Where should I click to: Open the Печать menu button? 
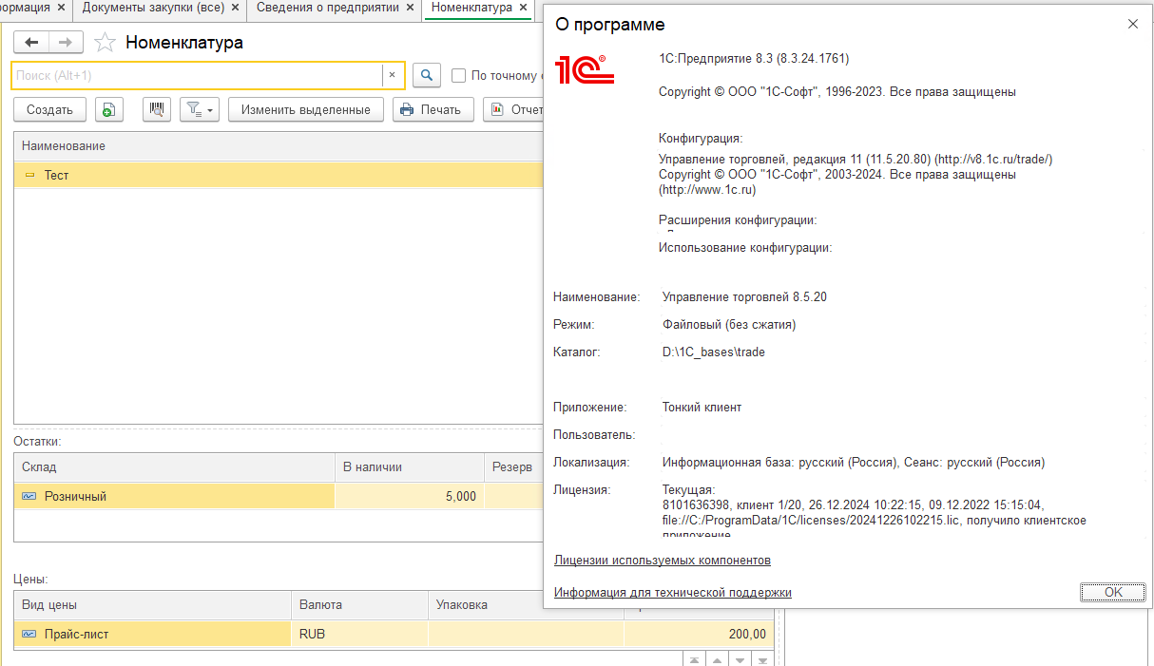433,110
